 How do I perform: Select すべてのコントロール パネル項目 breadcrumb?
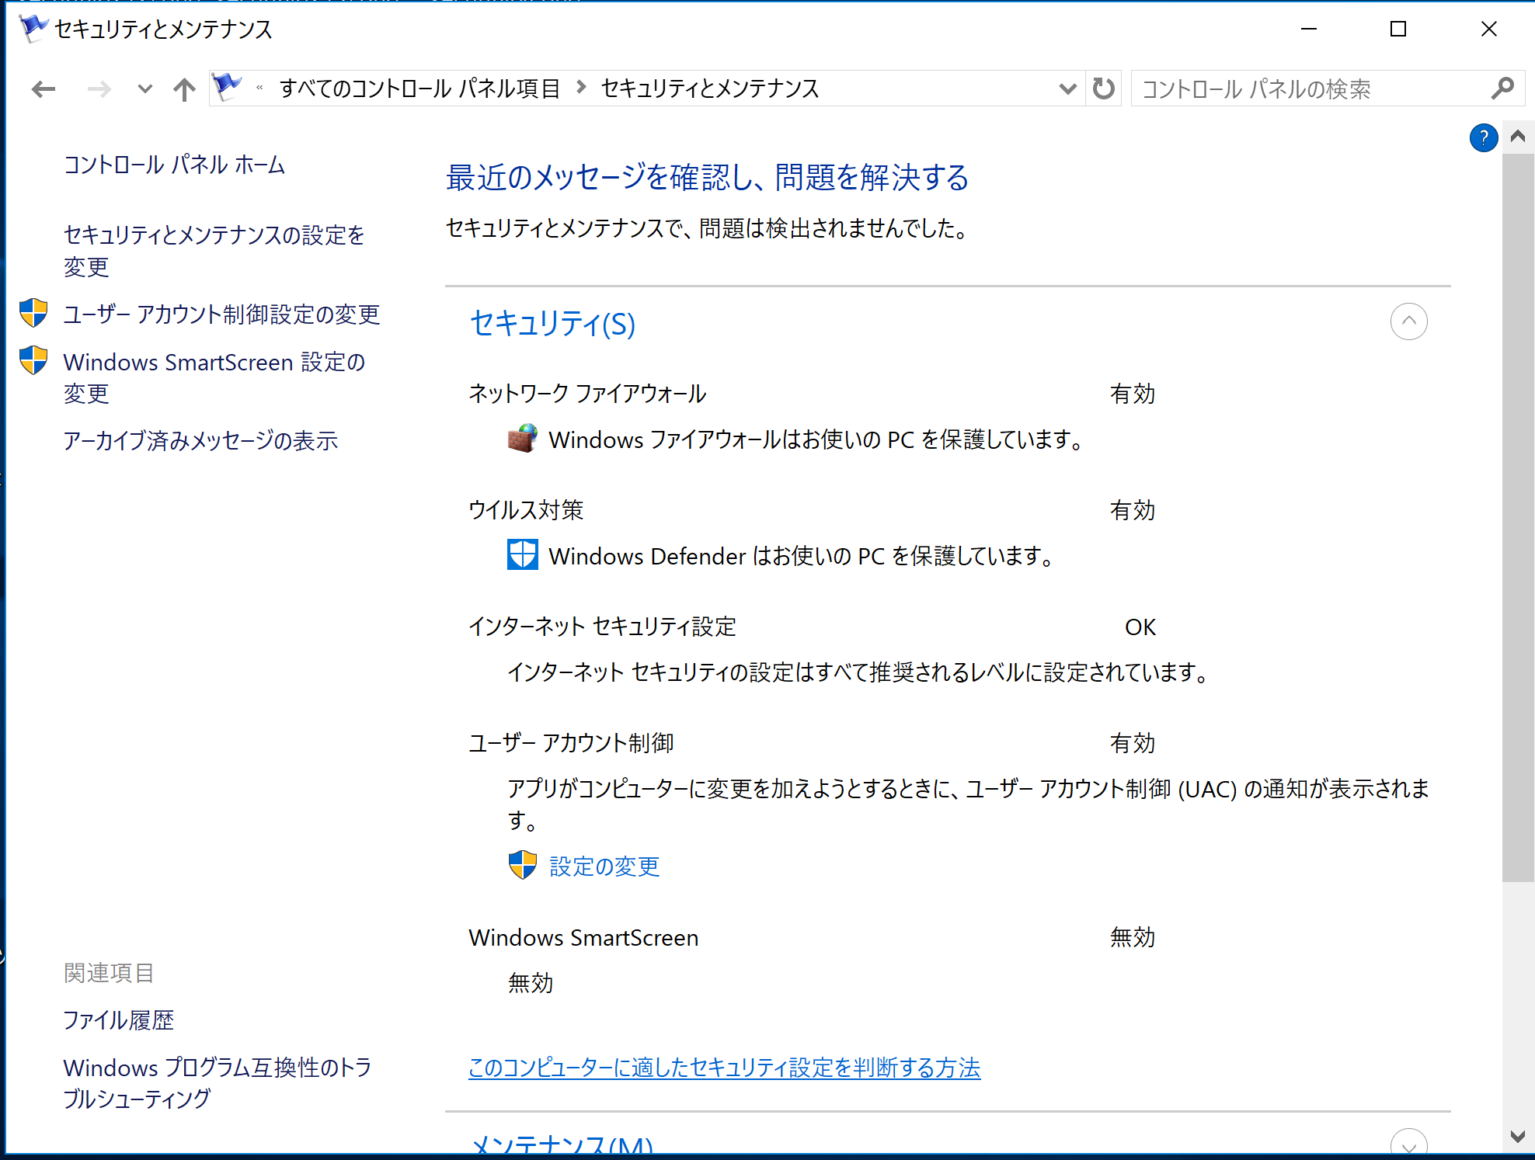click(419, 89)
